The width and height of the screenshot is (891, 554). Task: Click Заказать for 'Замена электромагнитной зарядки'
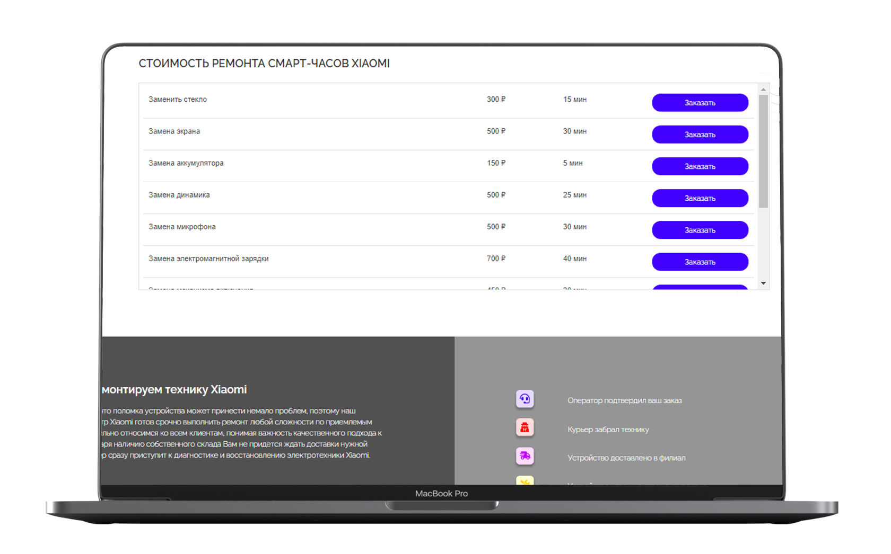[700, 262]
